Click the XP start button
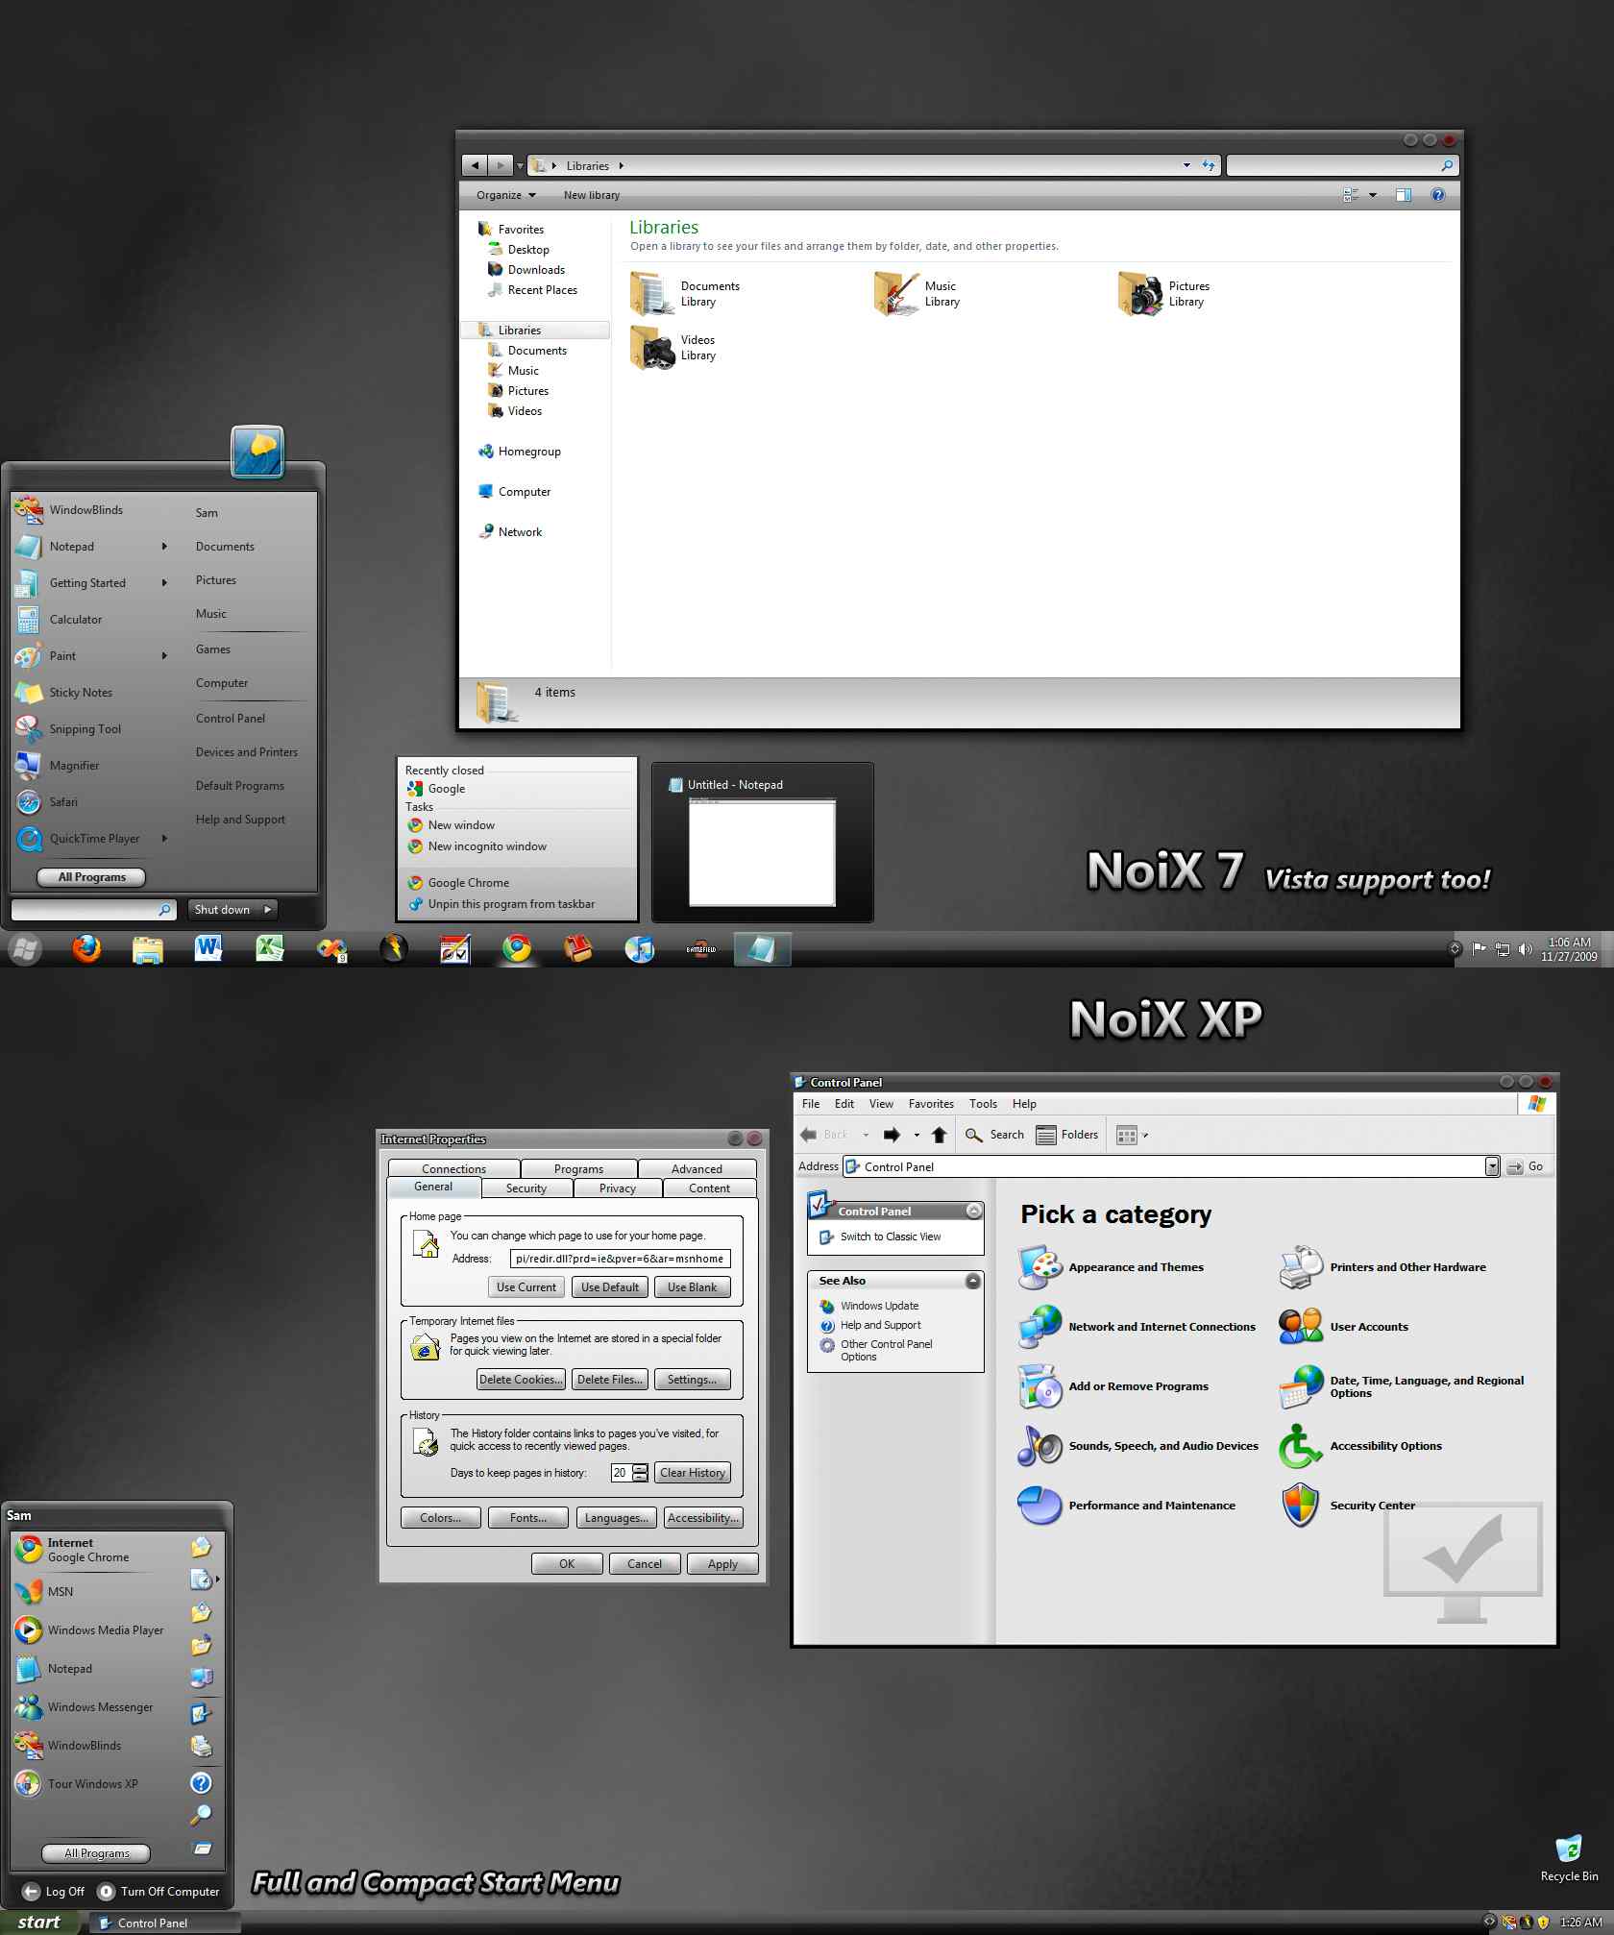This screenshot has height=1935, width=1614. tap(39, 1923)
